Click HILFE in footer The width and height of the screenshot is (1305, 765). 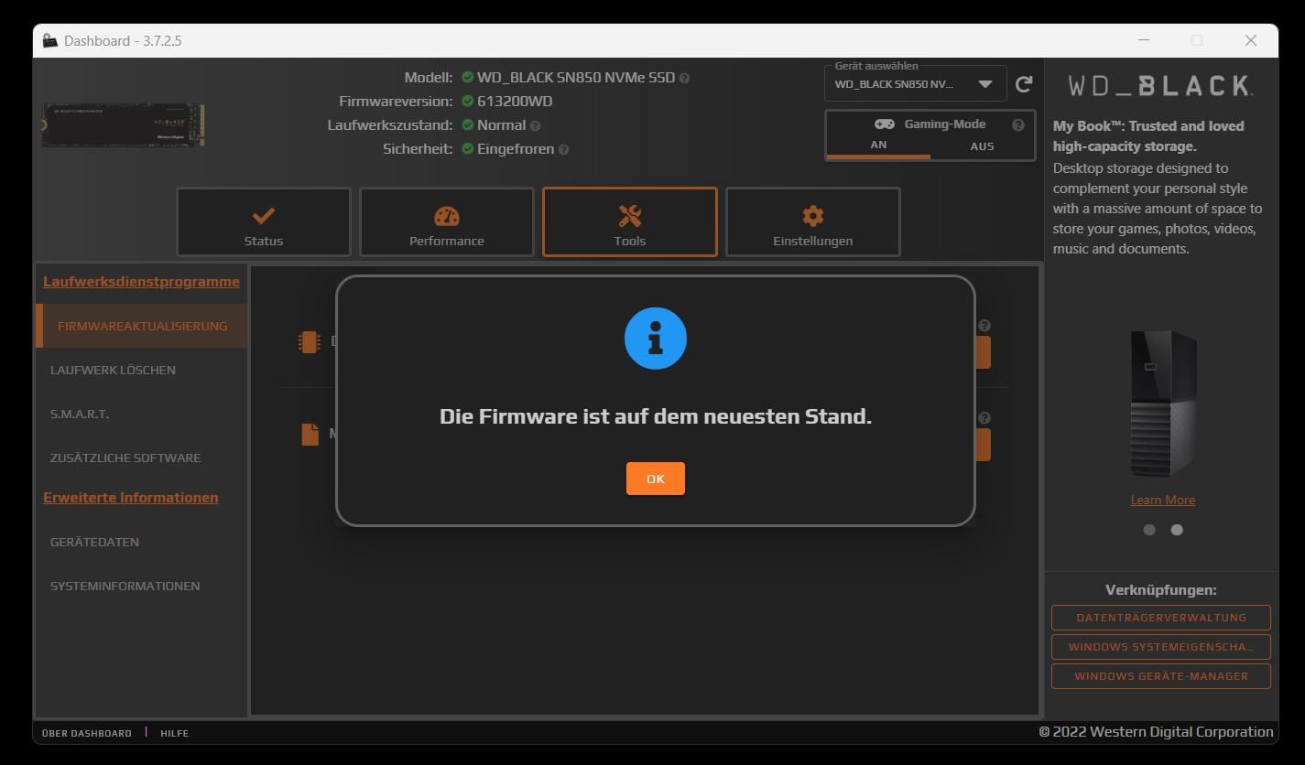[x=174, y=733]
